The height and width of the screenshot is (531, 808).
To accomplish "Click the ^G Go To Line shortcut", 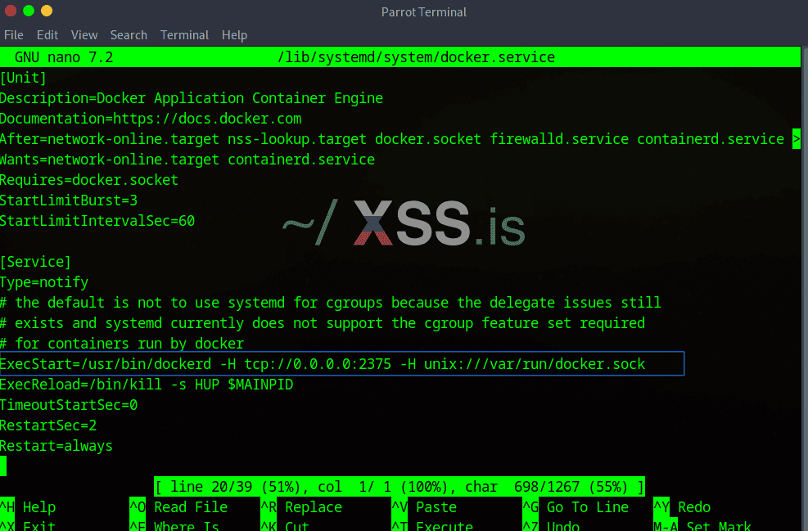I will 576,507.
